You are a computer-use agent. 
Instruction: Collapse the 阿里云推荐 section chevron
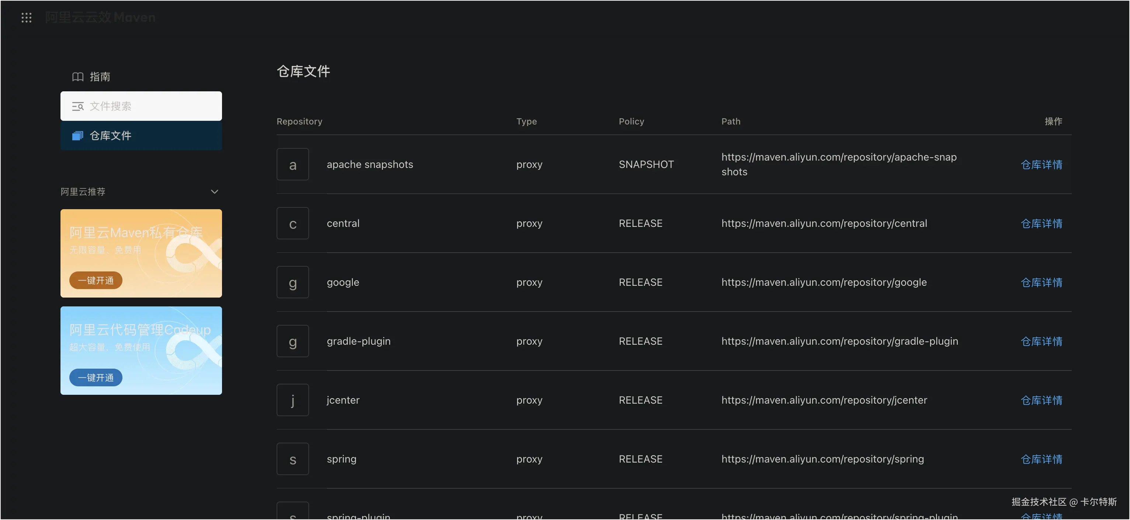[x=215, y=192]
